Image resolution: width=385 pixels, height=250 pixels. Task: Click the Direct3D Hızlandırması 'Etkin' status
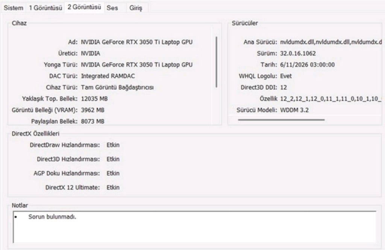click(x=113, y=159)
